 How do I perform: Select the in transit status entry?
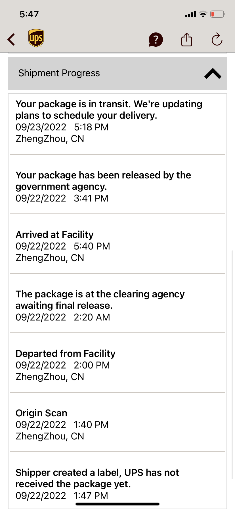pos(109,121)
